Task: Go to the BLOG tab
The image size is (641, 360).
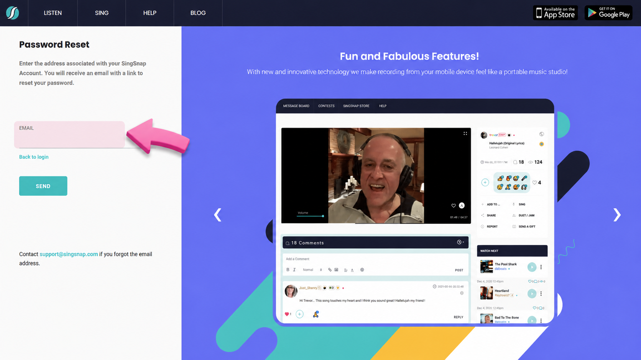Action: click(198, 13)
